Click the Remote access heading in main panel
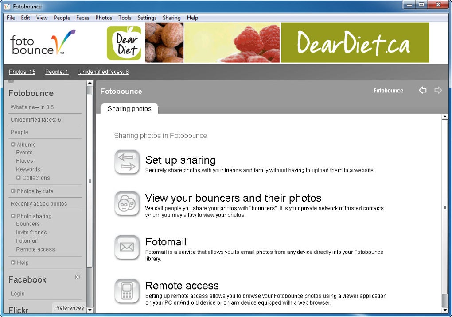 coord(182,285)
